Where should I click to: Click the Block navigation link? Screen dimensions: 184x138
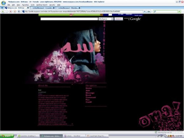(89, 95)
